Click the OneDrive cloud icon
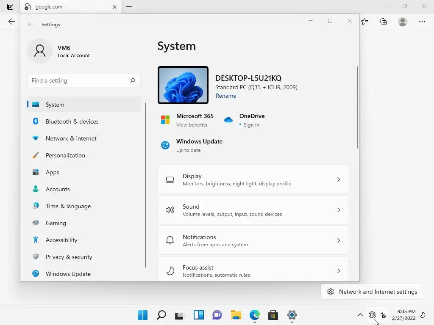Screen dimensions: 434x325 click(x=228, y=120)
